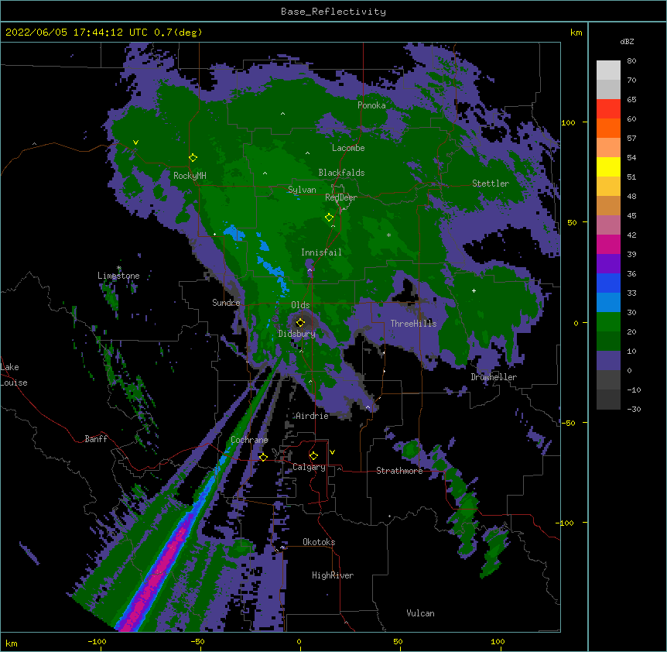This screenshot has height=652, width=667.
Task: Click the 50 km mark on bottom axis
Action: 398,641
